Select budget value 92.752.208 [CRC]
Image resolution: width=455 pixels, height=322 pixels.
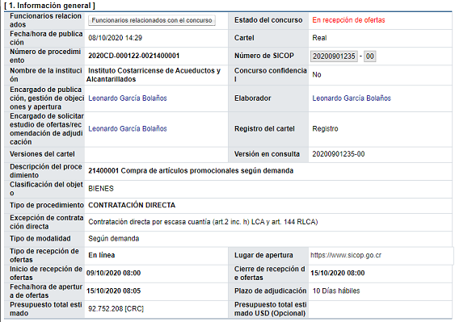pos(116,309)
